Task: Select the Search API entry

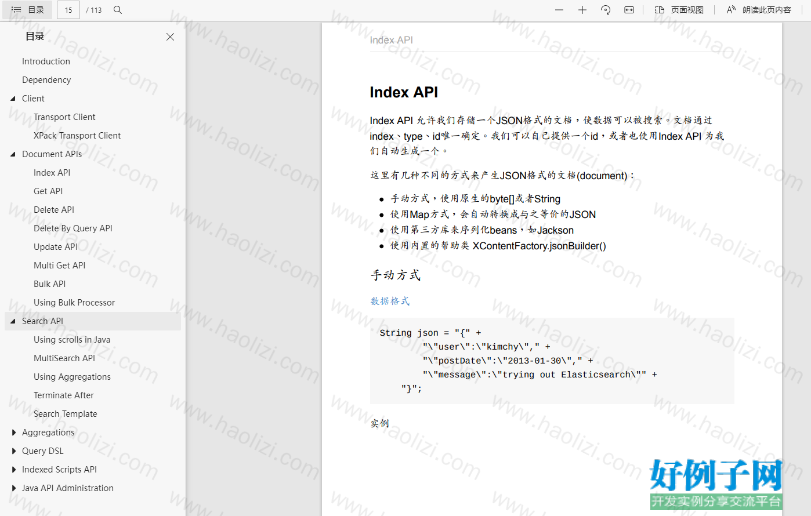Action: (42, 321)
